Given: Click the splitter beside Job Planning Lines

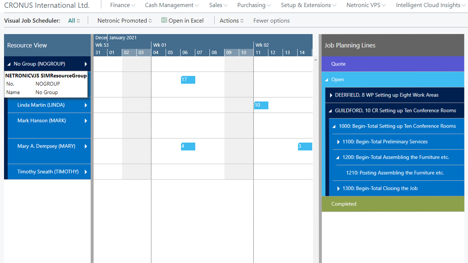Looking at the screenshot, I should (x=320, y=149).
